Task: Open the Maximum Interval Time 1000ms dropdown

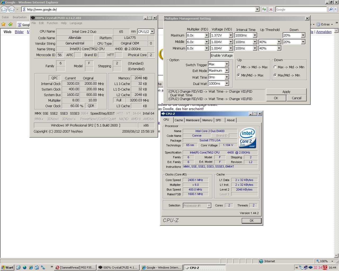Action: pyautogui.click(x=255, y=35)
